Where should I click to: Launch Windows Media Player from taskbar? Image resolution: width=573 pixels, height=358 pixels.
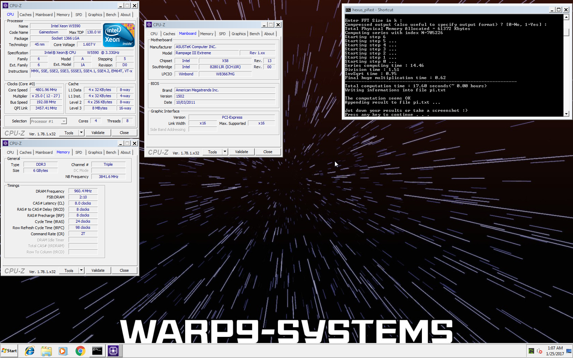(x=63, y=351)
